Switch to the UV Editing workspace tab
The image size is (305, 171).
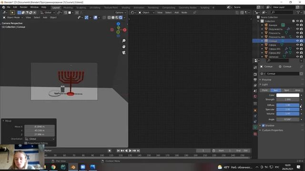[95, 8]
